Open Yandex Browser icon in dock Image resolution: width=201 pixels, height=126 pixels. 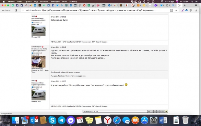click(107, 120)
